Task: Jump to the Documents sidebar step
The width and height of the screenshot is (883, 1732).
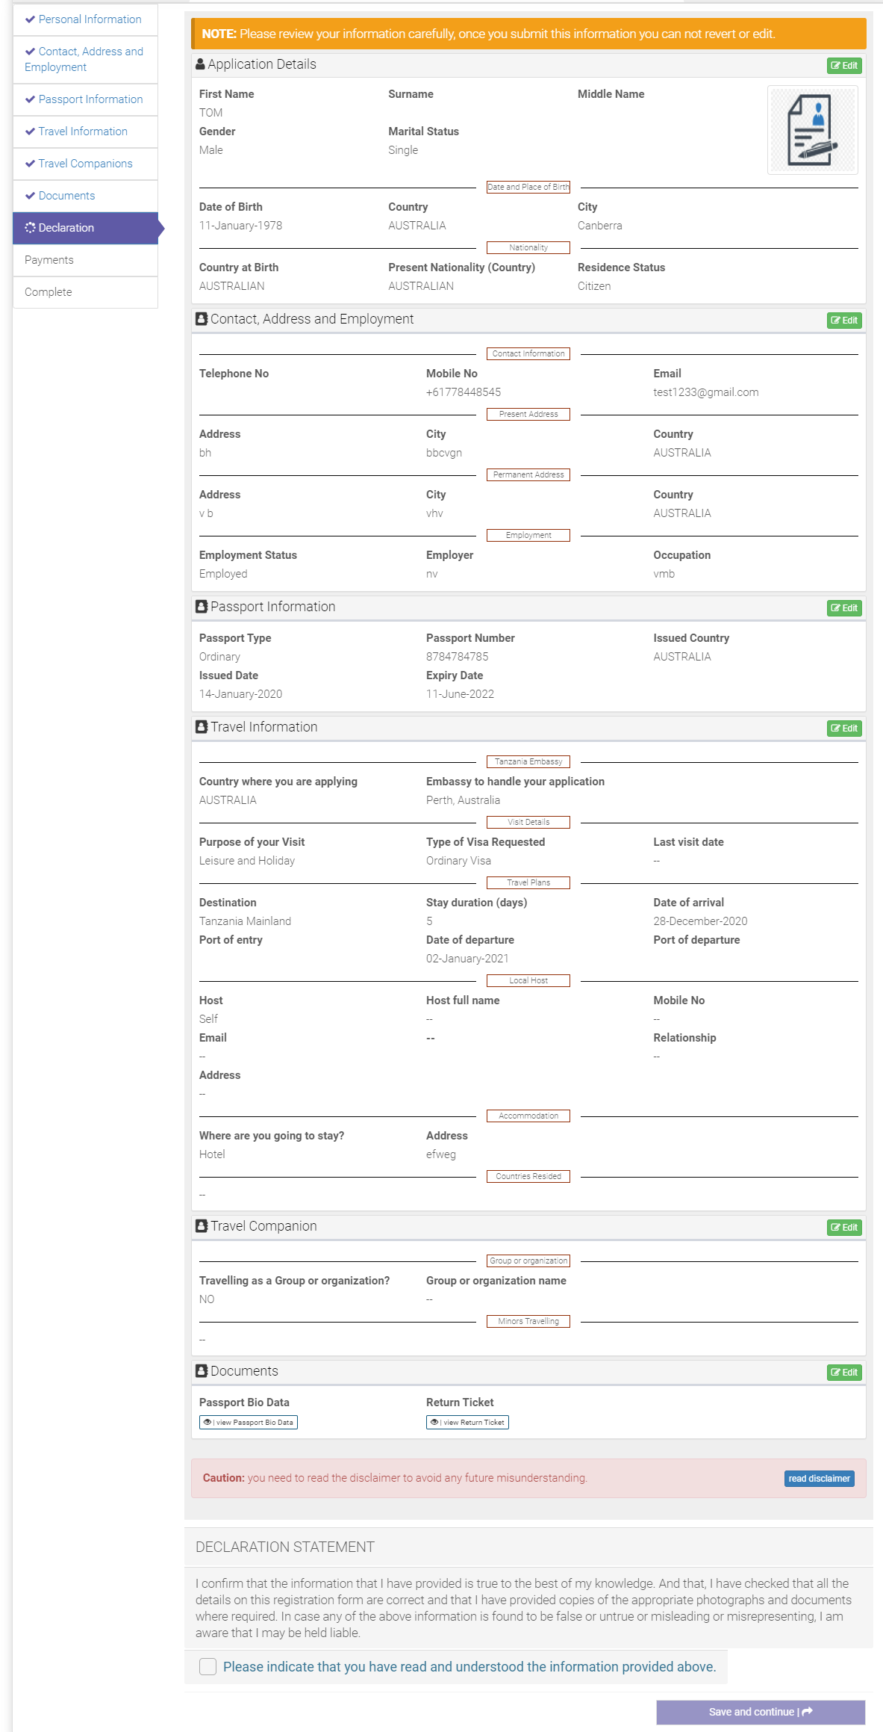Action: coord(85,196)
